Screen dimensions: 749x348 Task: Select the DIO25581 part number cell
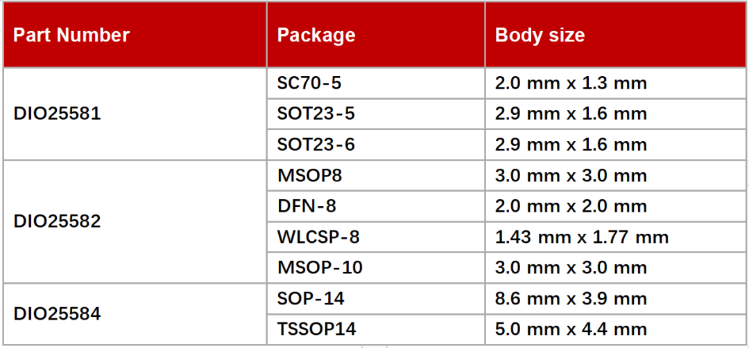58,113
